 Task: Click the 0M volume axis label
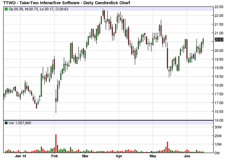click(x=217, y=153)
